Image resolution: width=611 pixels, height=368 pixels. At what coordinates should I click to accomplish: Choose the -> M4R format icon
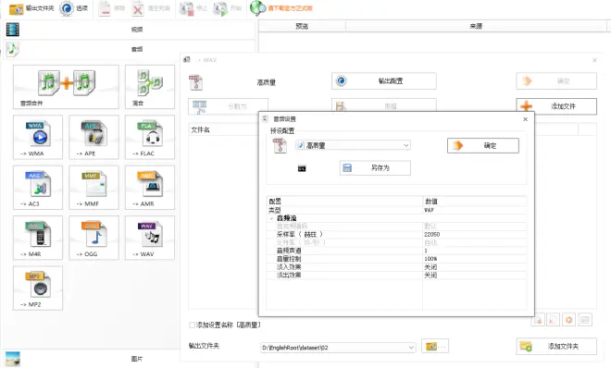tap(38, 238)
